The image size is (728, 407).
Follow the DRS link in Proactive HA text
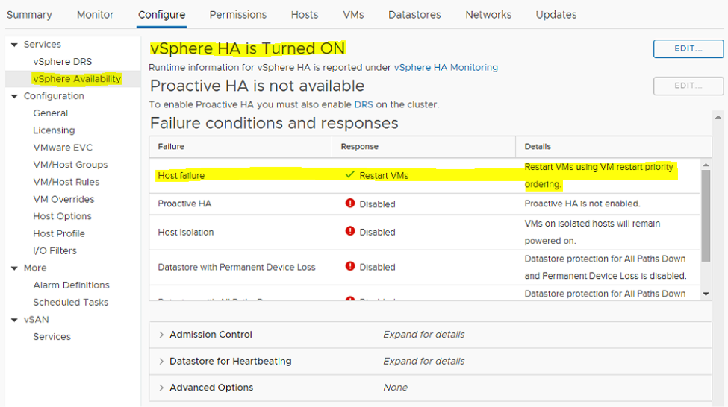(364, 104)
